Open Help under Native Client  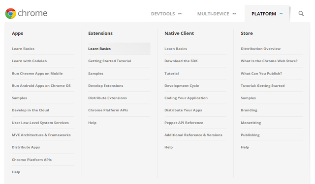tap(168, 147)
